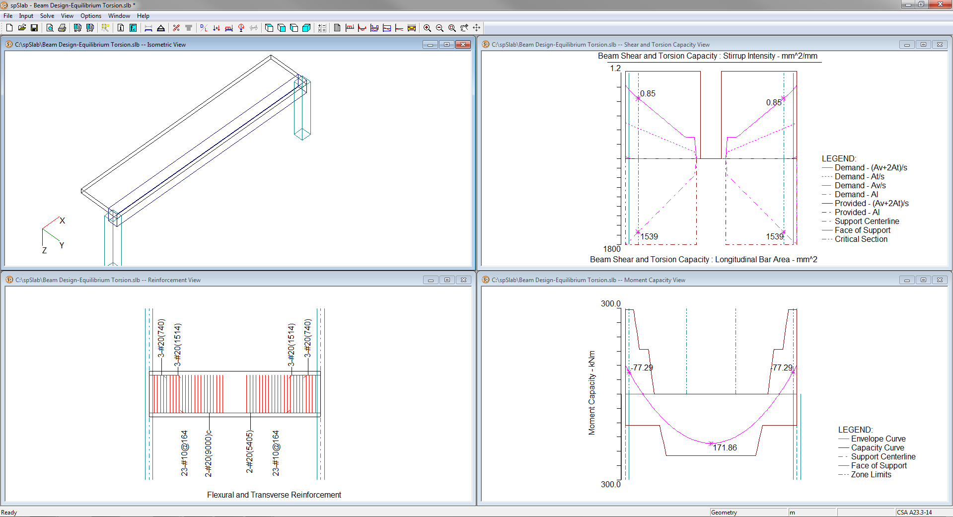The height and width of the screenshot is (517, 953).
Task: Maximize the Shear and Torsion Capacity window
Action: (923, 45)
